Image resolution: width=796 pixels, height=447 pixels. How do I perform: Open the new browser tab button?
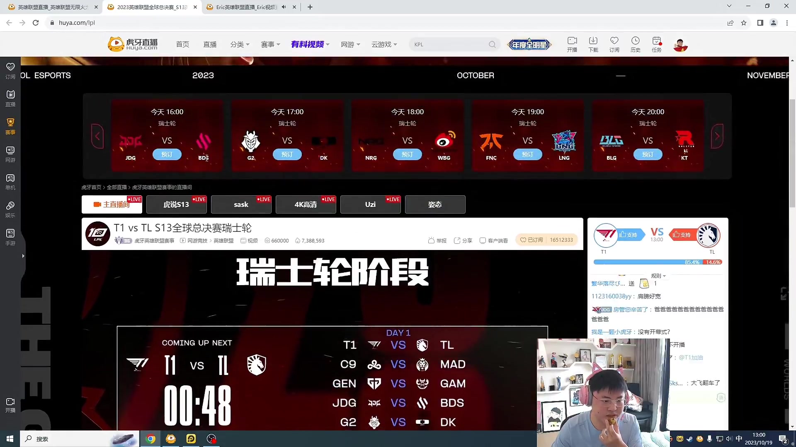click(310, 7)
